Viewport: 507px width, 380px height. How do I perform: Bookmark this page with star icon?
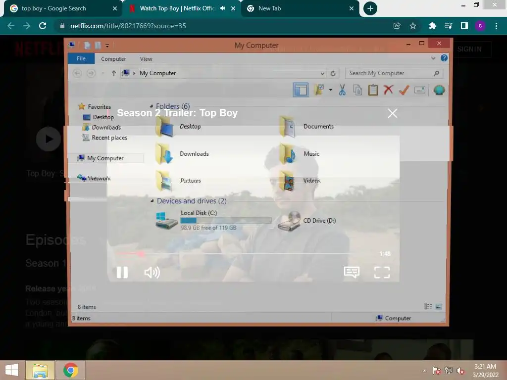pyautogui.click(x=412, y=26)
